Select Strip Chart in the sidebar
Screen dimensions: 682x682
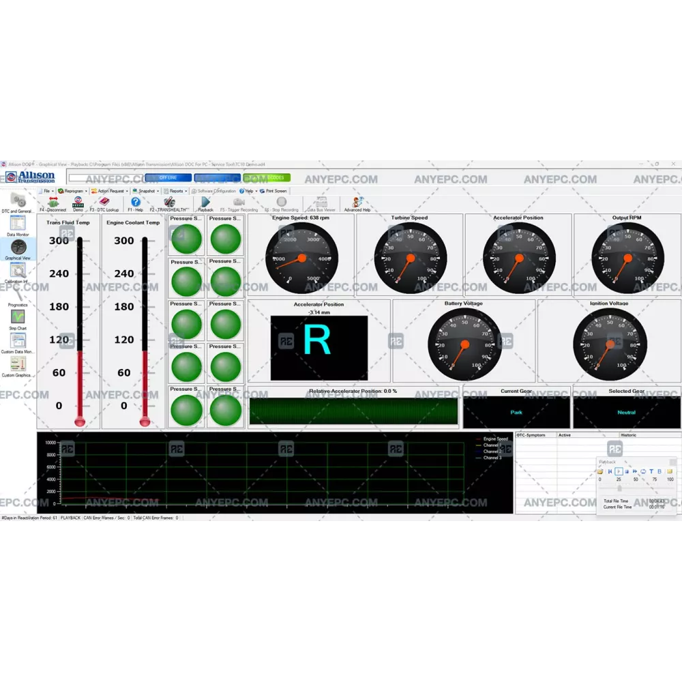(x=18, y=318)
